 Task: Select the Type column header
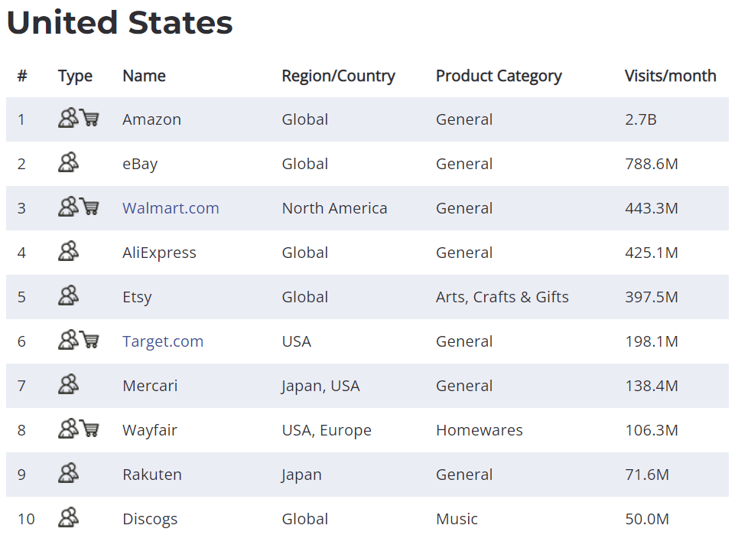click(75, 76)
